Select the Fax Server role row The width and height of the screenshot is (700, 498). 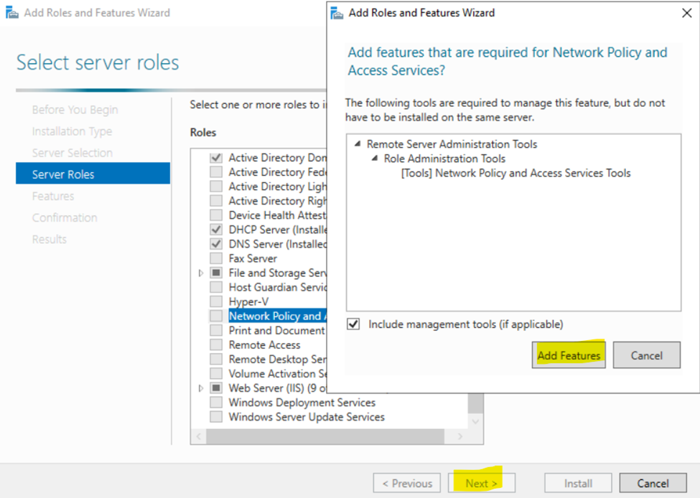coord(253,258)
